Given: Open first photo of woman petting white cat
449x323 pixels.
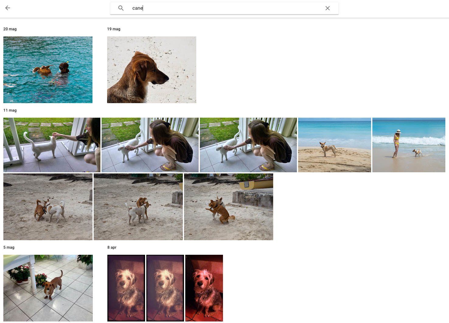Looking at the screenshot, I should 52,145.
